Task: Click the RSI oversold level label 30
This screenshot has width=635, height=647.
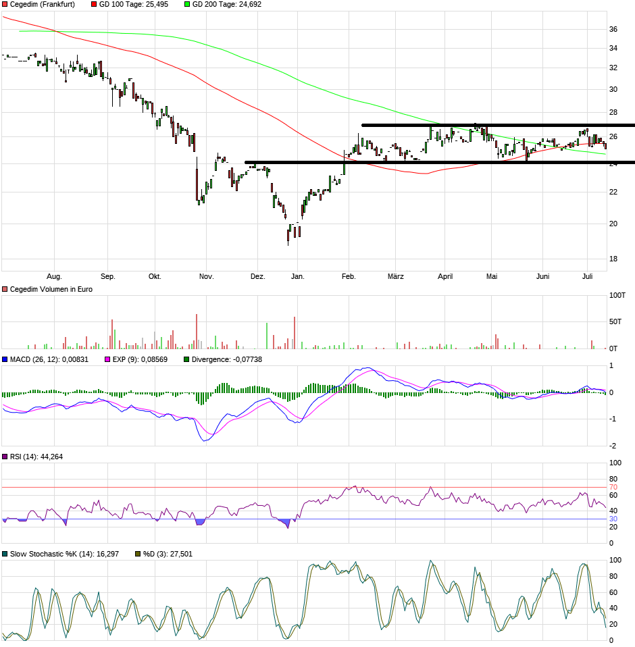Action: 613,519
